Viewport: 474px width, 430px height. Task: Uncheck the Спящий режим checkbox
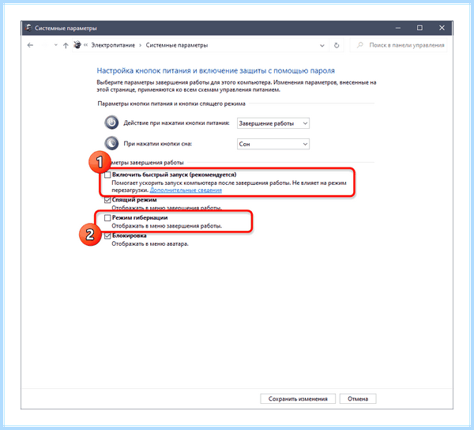coord(107,200)
